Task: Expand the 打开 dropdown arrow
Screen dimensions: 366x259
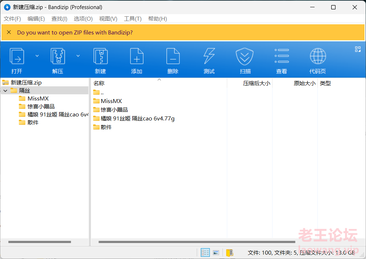Action: click(x=37, y=56)
